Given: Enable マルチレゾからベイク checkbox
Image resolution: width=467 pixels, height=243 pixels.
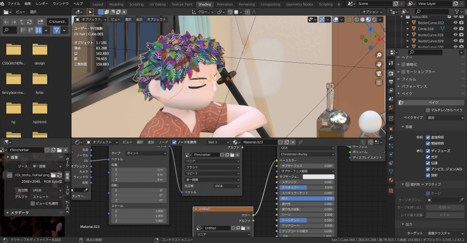Looking at the screenshot, I should tap(428, 110).
